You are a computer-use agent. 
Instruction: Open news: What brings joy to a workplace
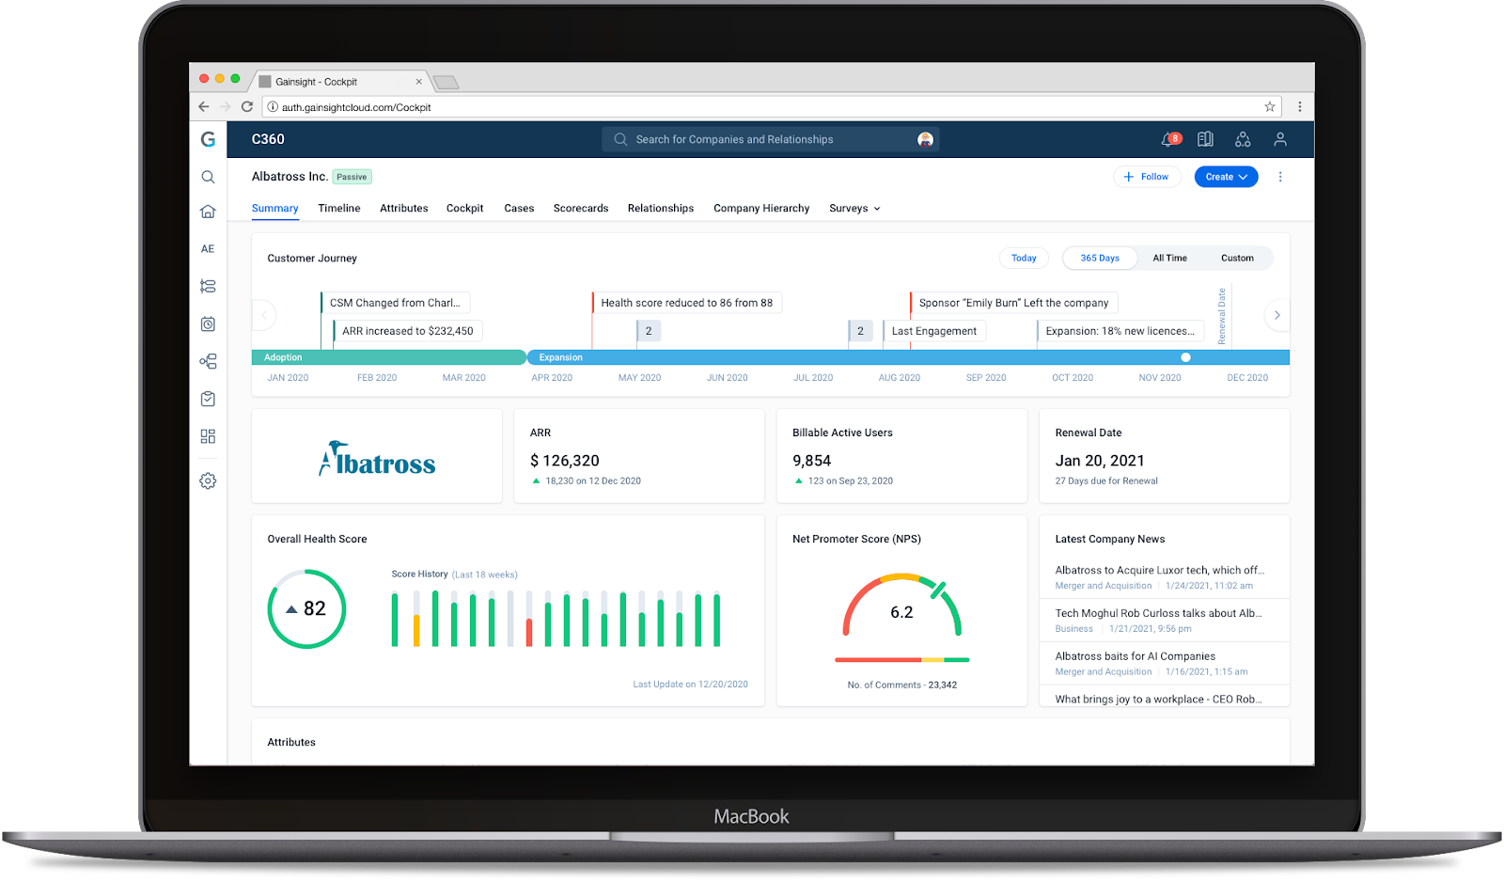pos(1158,699)
